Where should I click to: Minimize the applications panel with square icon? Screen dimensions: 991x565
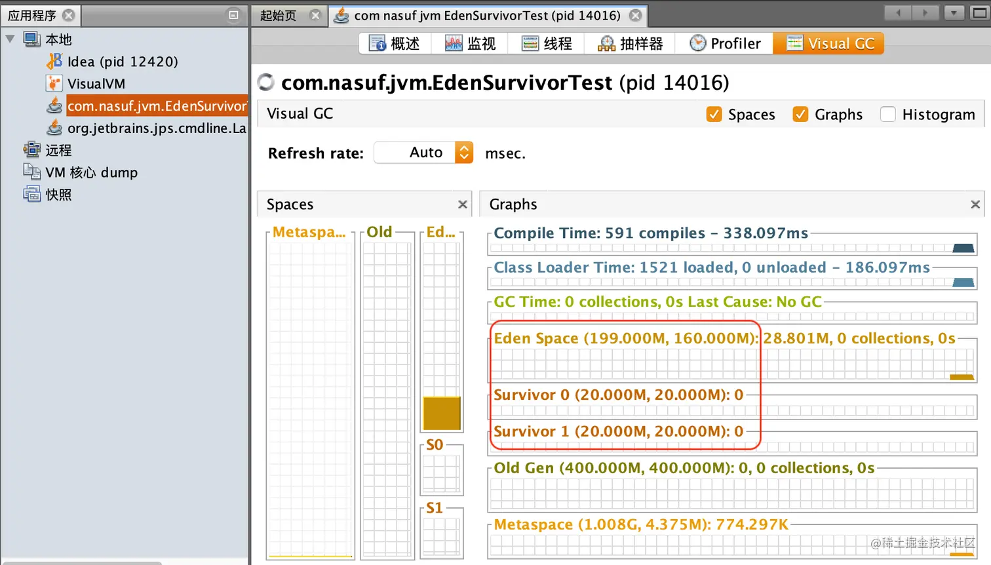(x=233, y=14)
